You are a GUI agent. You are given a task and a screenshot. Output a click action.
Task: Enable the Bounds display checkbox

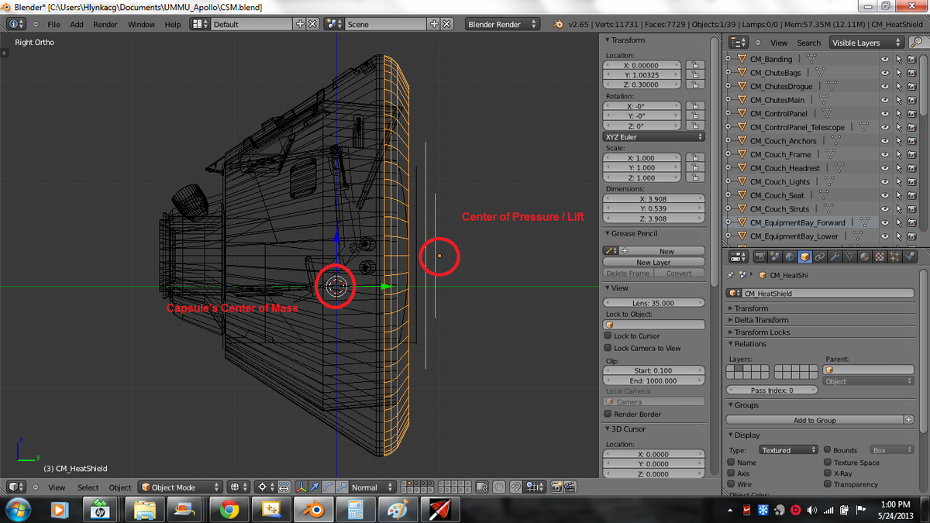coord(827,450)
